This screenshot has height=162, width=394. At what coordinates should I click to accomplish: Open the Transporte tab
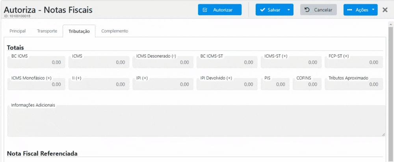click(x=47, y=31)
